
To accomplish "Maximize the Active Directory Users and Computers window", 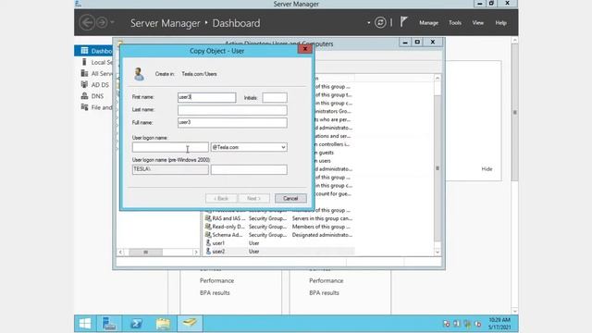I will [417, 42].
